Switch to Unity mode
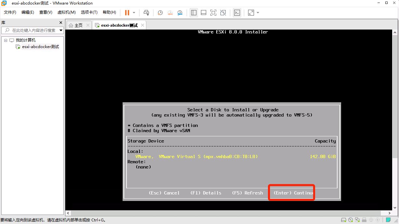The height and width of the screenshot is (224, 399). pos(223,13)
